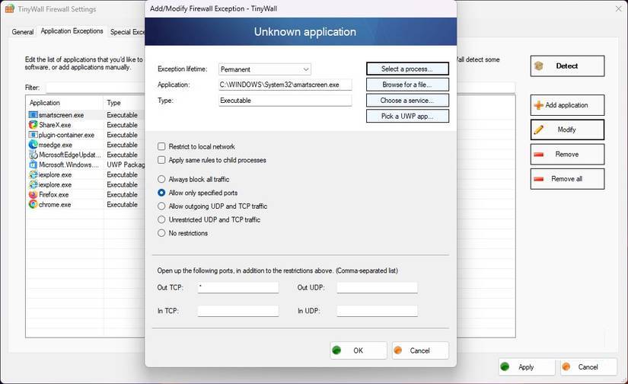Viewport: 628px width, 384px height.
Task: Click the Executable cell in the ShareX.exe row
Action: [x=122, y=125]
